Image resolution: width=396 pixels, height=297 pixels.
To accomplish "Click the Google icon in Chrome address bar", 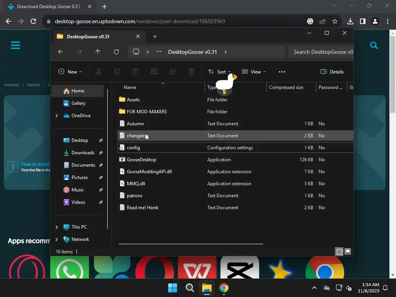I will tap(310, 22).
